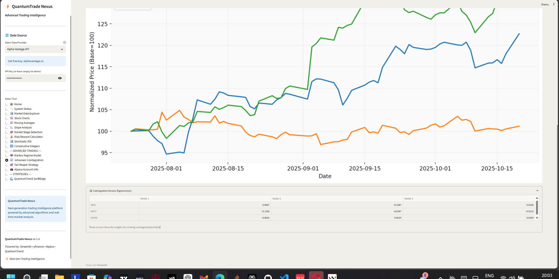Click the 20:03 clock

pyautogui.click(x=547, y=276)
